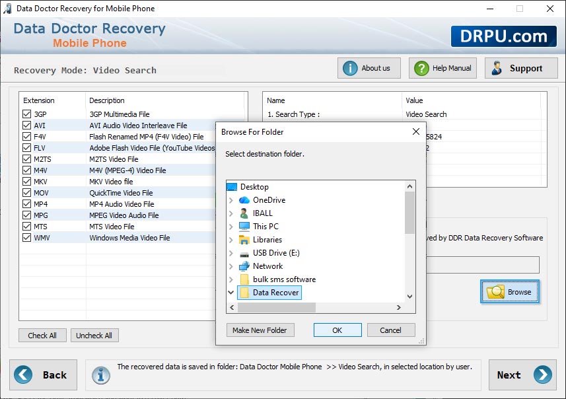
Task: Click the info icon in the status message
Action: (100, 375)
